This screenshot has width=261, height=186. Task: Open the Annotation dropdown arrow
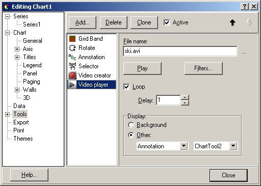click(184, 146)
